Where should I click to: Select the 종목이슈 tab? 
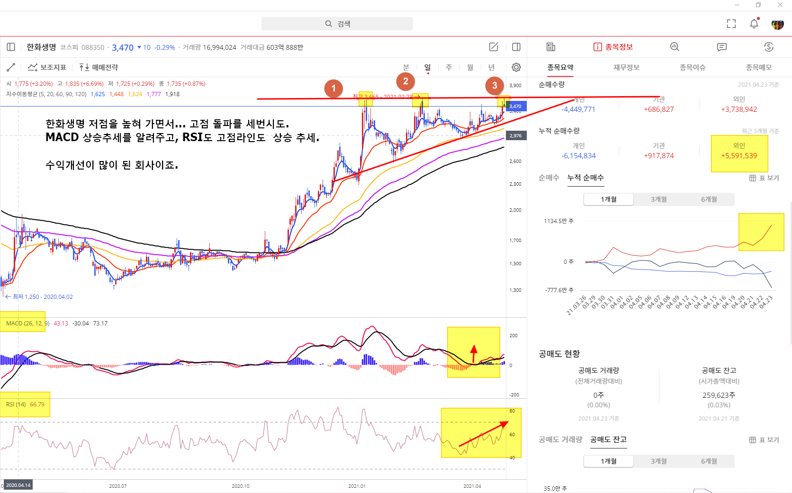(x=693, y=67)
